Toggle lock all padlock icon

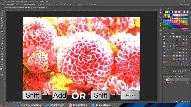176,77
